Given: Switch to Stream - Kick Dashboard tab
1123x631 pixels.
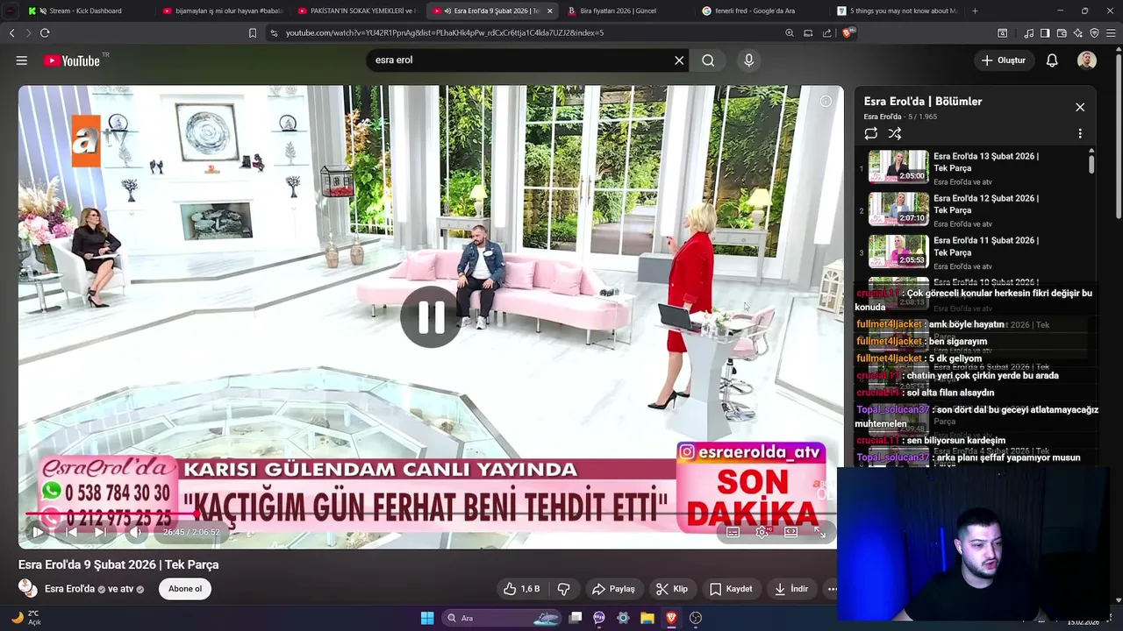Looking at the screenshot, I should pyautogui.click(x=86, y=11).
